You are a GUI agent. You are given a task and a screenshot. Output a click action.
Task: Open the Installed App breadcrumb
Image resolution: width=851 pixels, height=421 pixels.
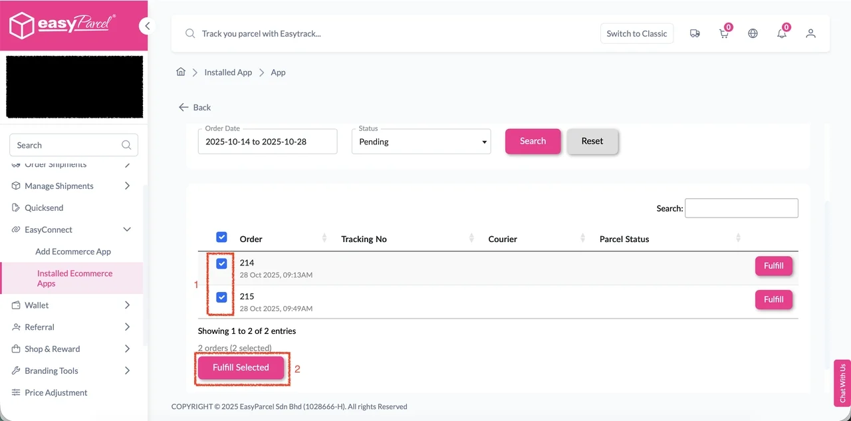(228, 72)
